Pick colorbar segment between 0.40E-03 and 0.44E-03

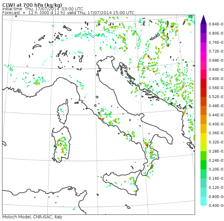point(204,119)
